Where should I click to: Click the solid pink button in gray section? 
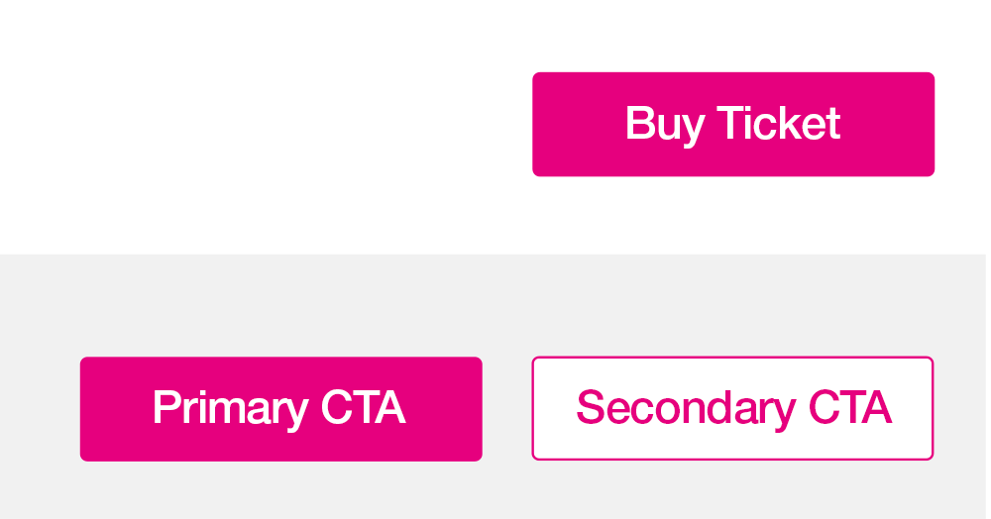(281, 409)
